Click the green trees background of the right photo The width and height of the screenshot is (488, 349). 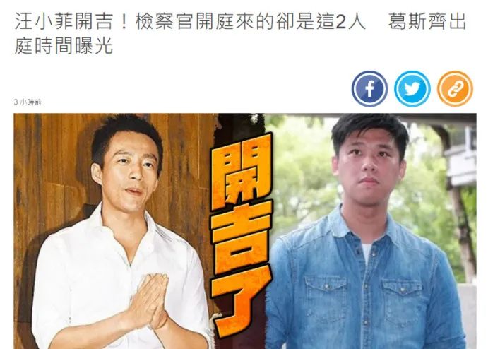[299, 174]
